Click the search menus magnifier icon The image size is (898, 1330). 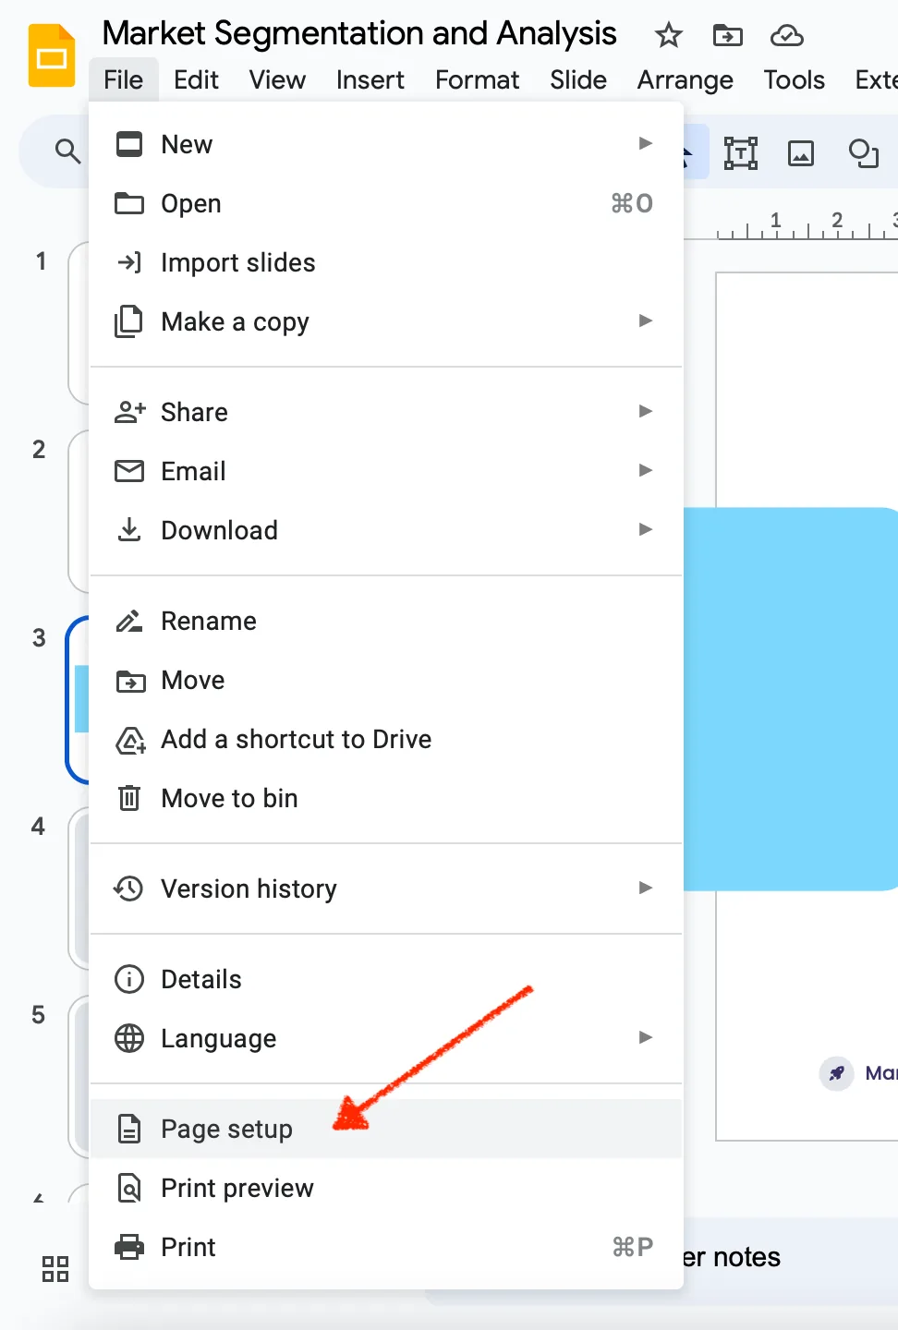[67, 151]
